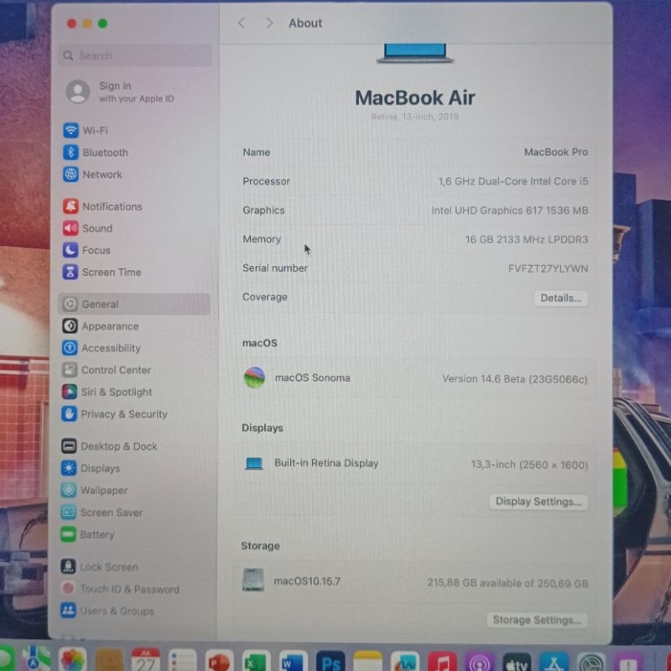Select Accessibility in the sidebar
The height and width of the screenshot is (671, 671).
[x=111, y=348]
